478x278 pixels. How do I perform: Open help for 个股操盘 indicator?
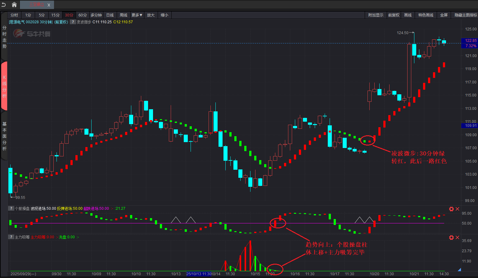tap(11, 208)
